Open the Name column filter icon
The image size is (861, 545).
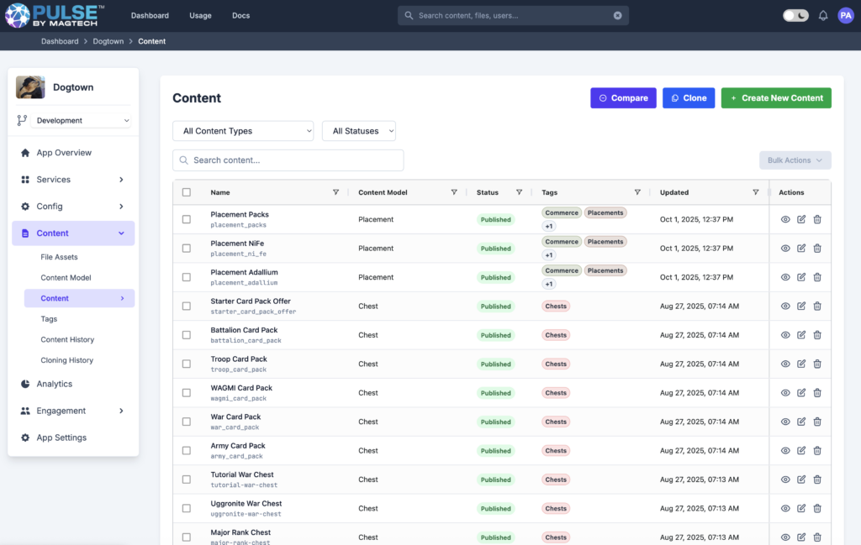pos(335,192)
